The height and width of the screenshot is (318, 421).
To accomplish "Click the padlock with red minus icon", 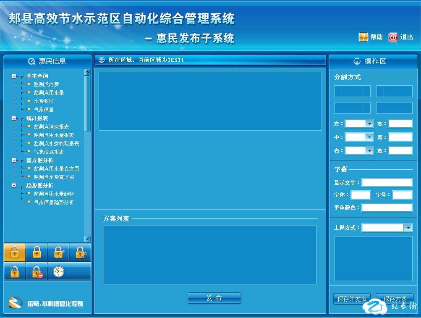I will pos(37,272).
